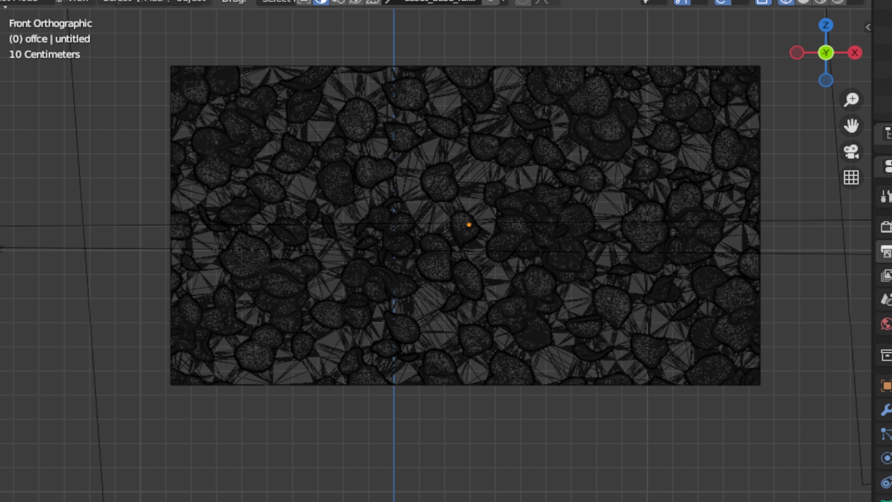
Task: Open the Scene properties tab icon
Action: (x=886, y=300)
